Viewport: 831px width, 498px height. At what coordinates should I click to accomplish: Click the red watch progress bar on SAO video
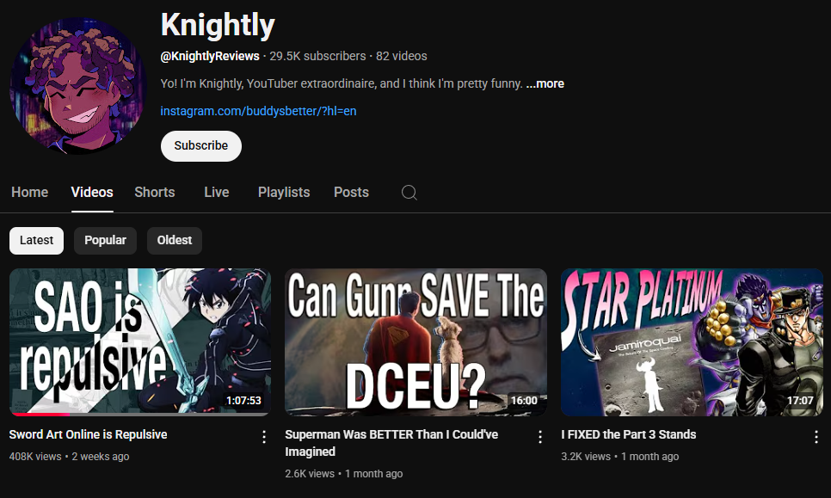point(40,415)
